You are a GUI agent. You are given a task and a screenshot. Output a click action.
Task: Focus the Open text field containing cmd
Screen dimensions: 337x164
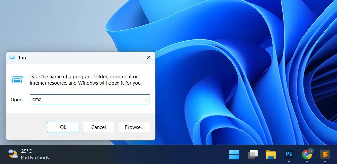coord(90,99)
